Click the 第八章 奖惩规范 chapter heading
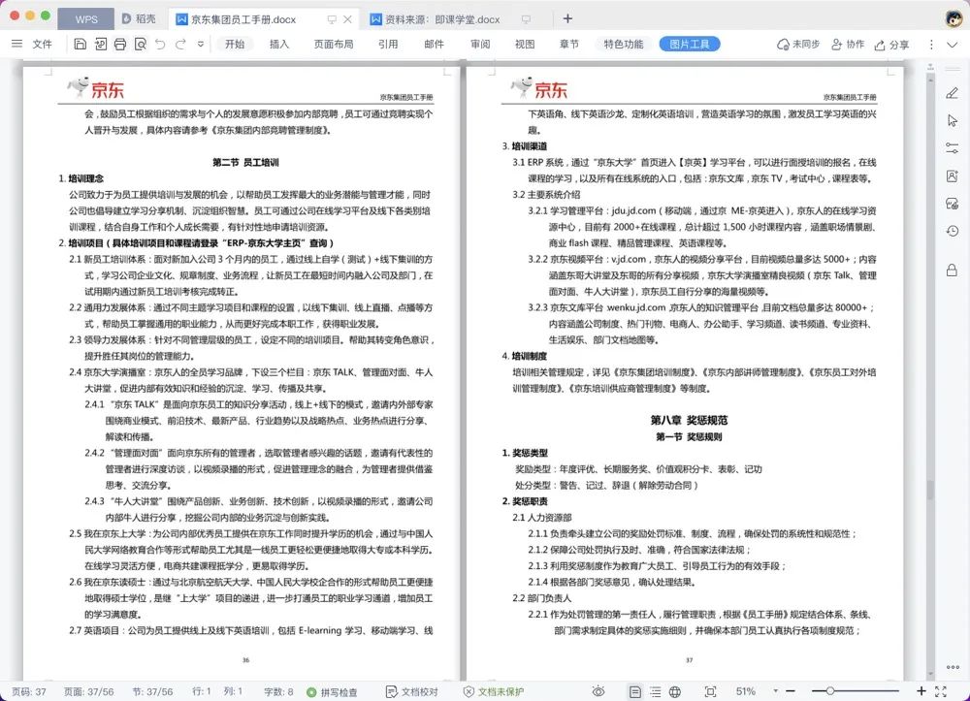The width and height of the screenshot is (970, 701). pyautogui.click(x=689, y=421)
